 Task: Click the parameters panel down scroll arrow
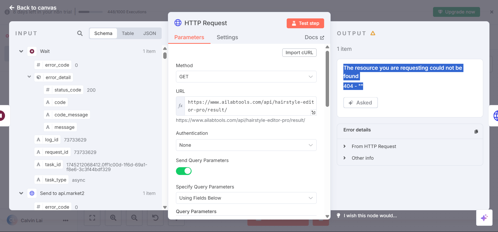pyautogui.click(x=327, y=216)
